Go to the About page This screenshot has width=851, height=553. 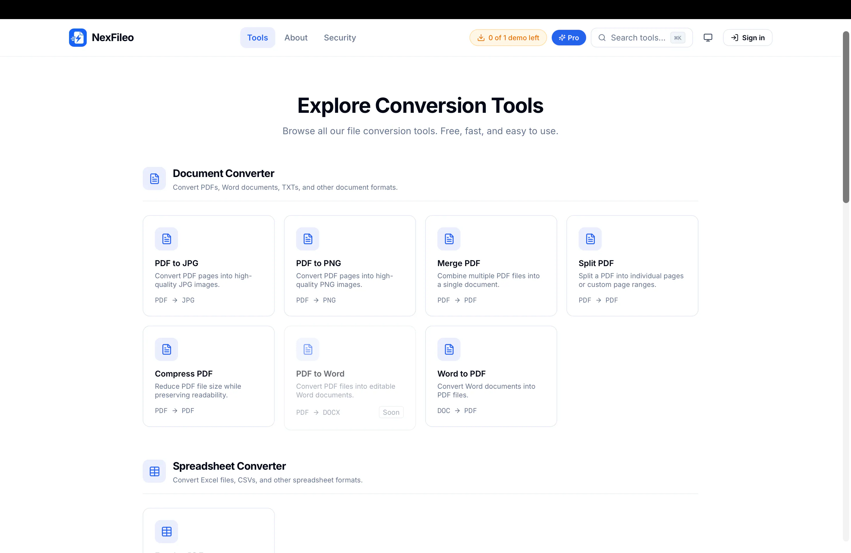(296, 38)
